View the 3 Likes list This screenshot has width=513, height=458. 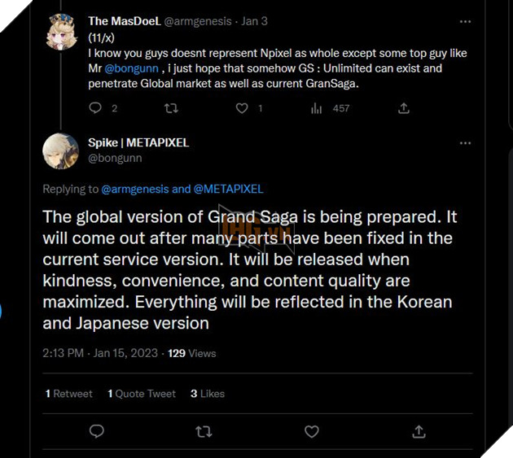(208, 393)
